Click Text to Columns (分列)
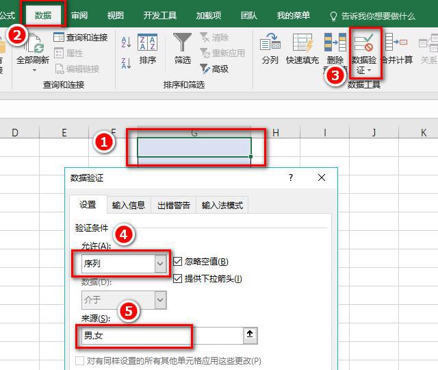Screen dimensions: 438x370 (x=270, y=49)
